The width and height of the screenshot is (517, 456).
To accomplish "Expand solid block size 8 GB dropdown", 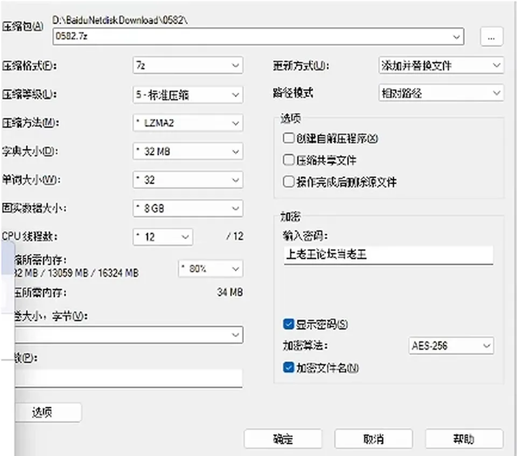I will [187, 208].
